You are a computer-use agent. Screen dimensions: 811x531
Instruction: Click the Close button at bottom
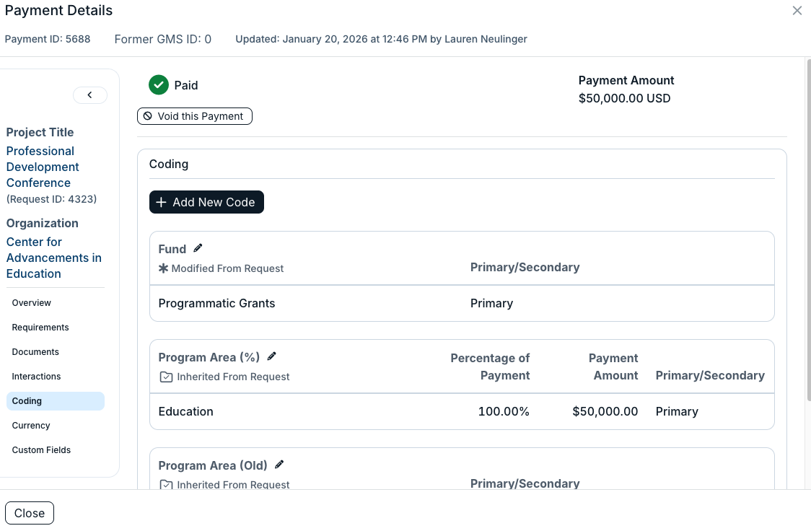(30, 513)
